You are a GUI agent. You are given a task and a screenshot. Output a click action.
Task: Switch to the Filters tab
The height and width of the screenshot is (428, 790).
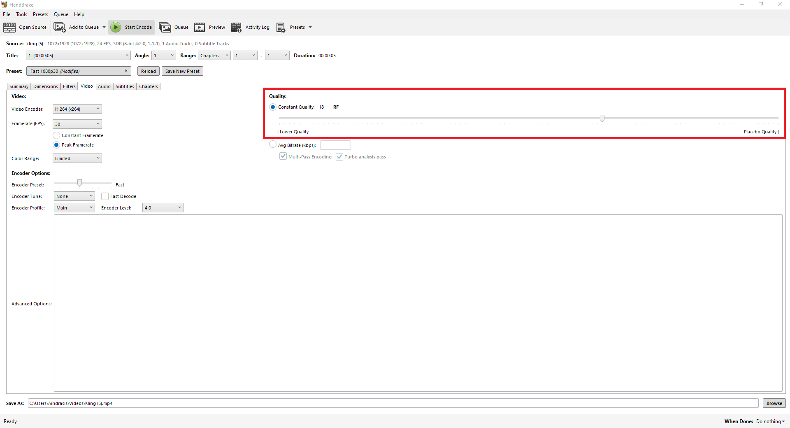tap(69, 86)
